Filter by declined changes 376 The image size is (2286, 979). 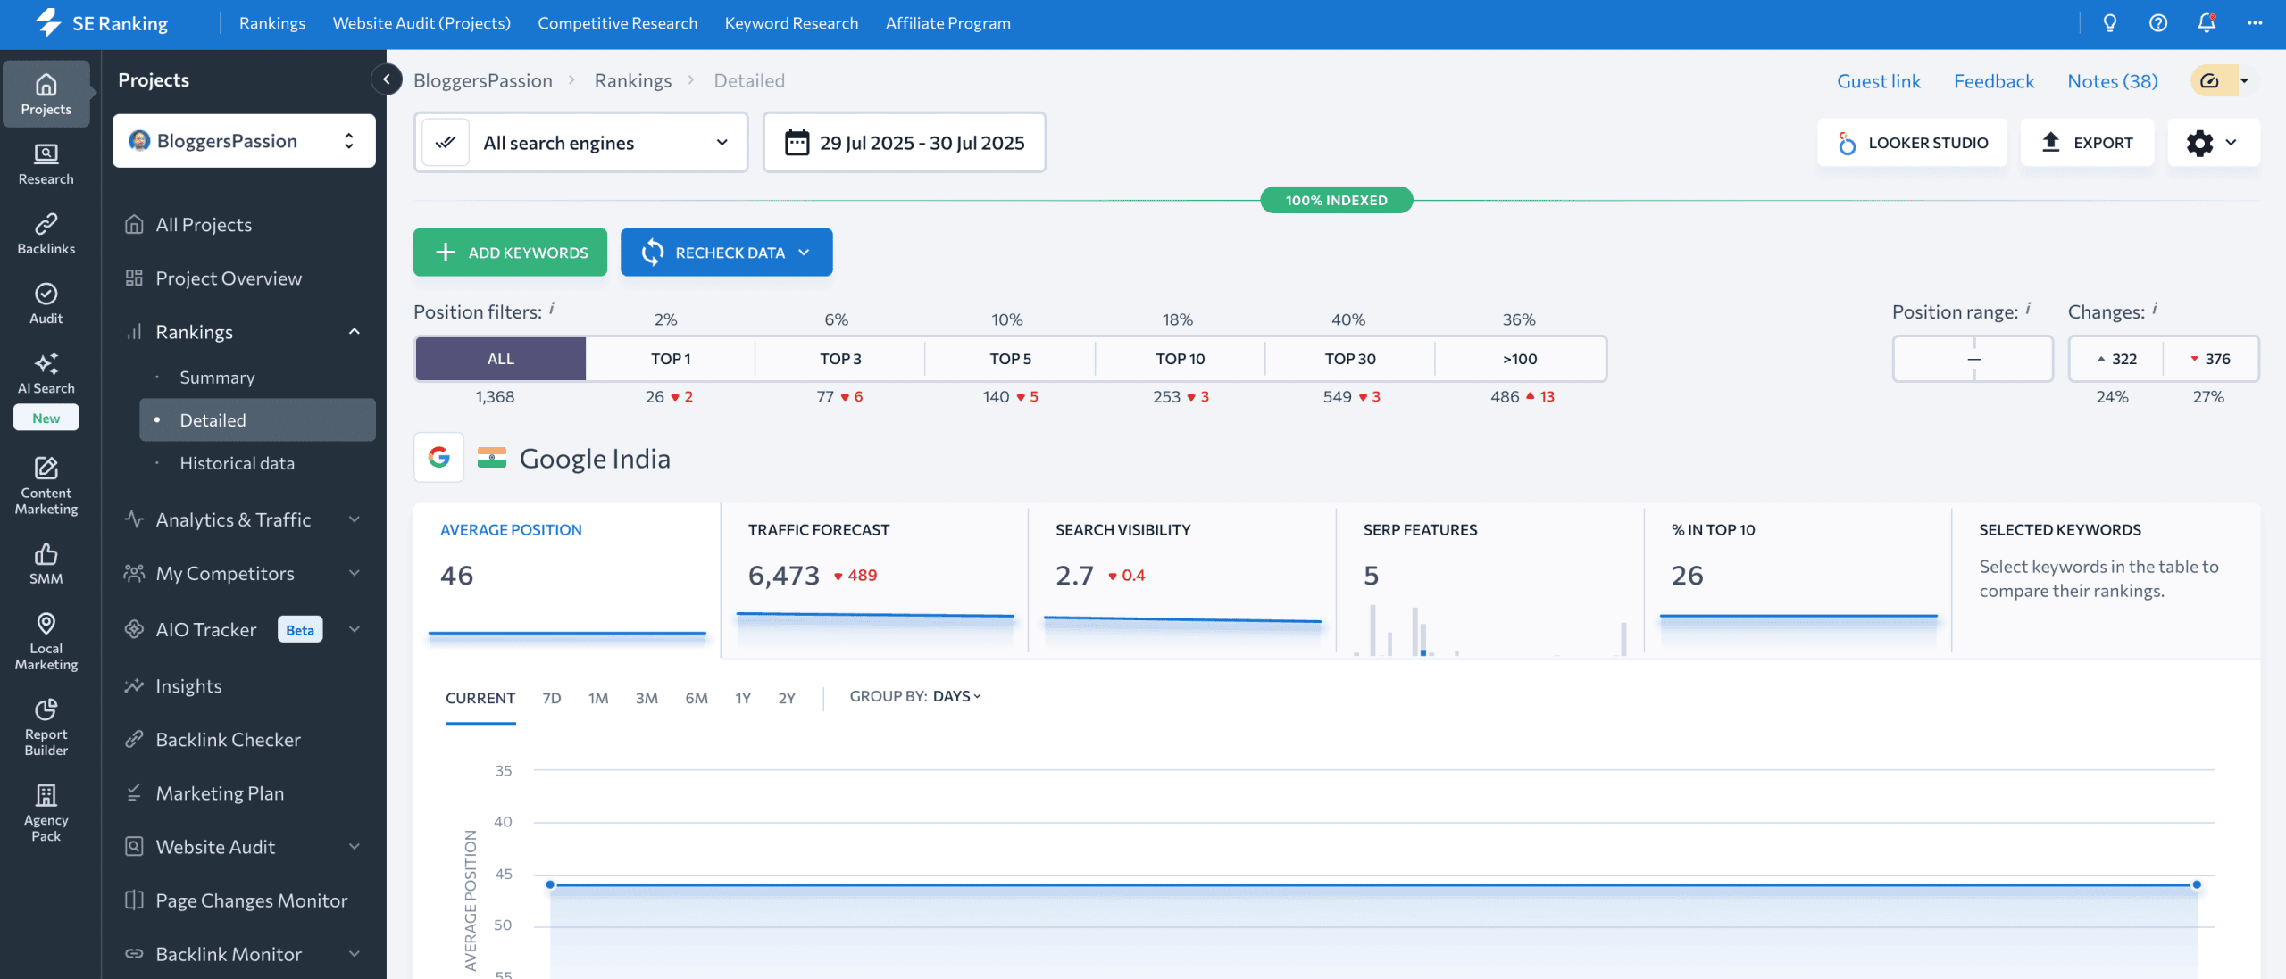pos(2210,359)
